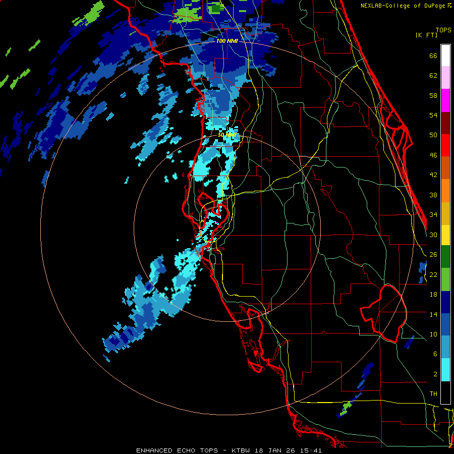Select the dark green legend color segment

445,257
